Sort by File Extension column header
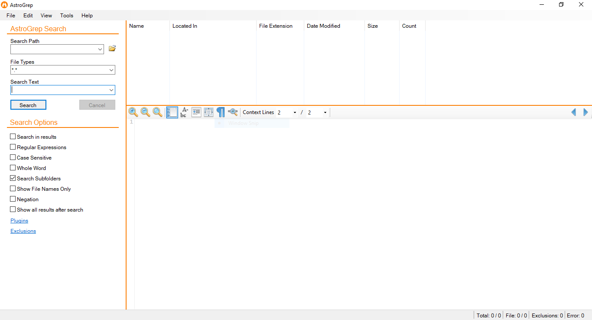This screenshot has width=592, height=320. [280, 26]
